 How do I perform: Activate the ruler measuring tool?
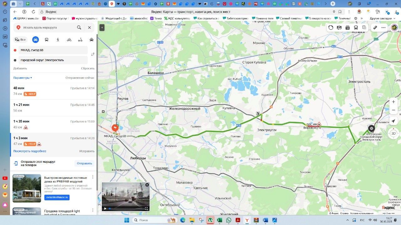(375, 27)
